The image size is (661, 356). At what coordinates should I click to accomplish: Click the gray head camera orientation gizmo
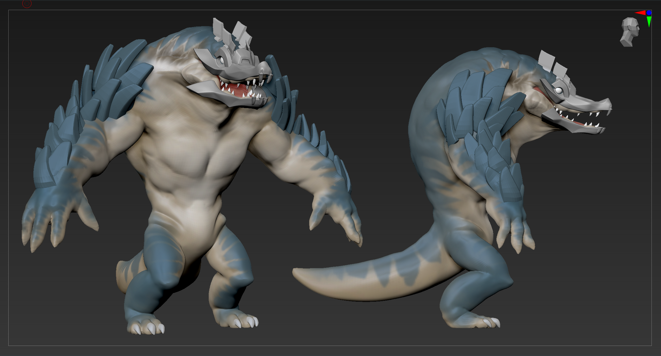click(630, 32)
